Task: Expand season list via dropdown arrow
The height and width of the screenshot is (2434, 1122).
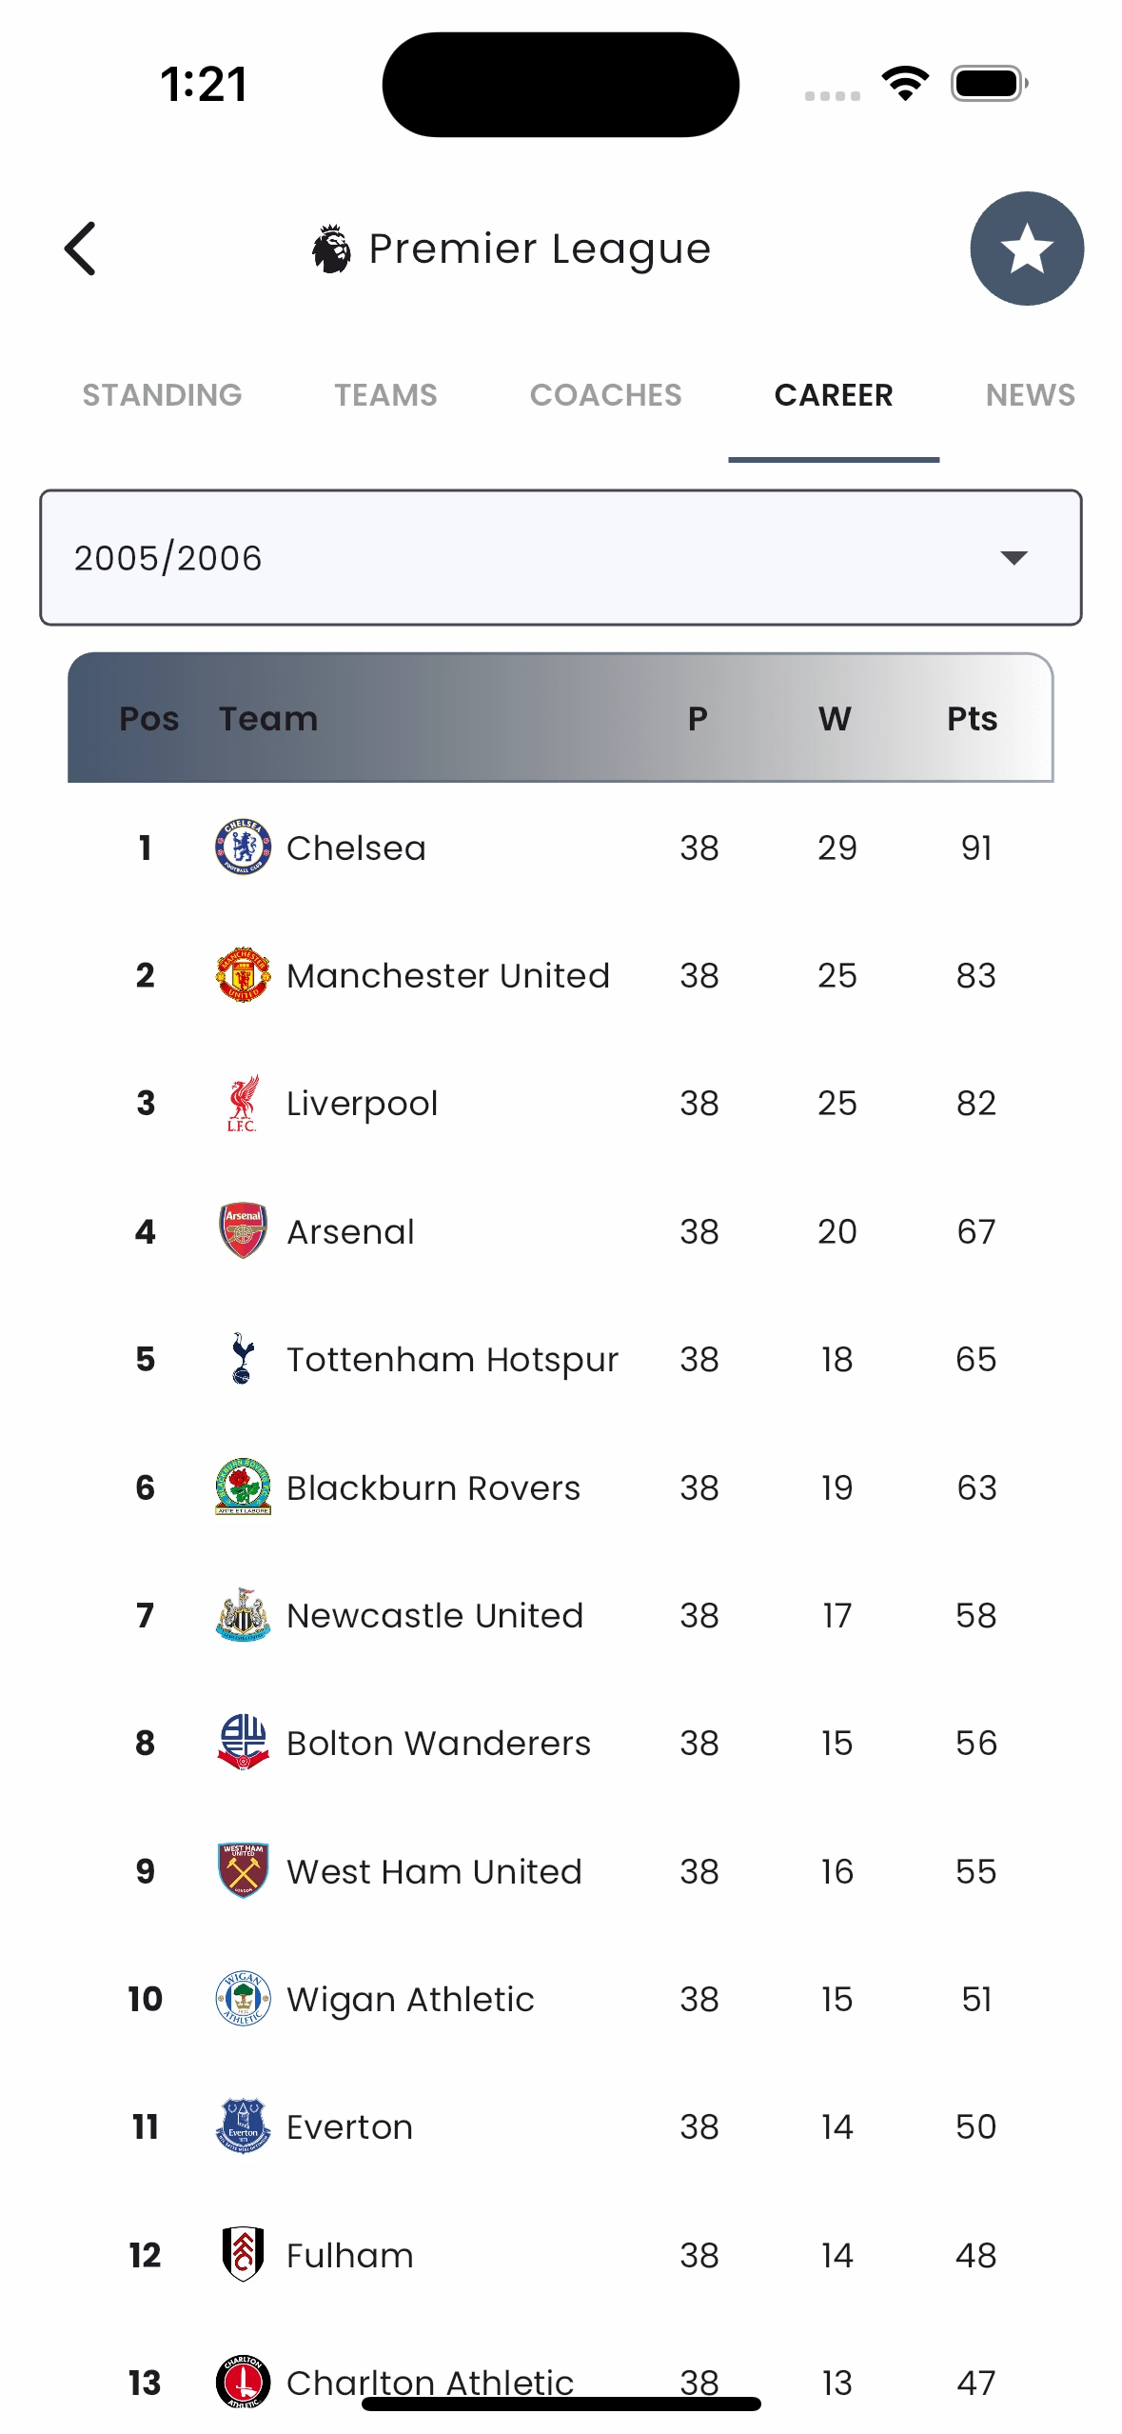Action: point(1014,558)
